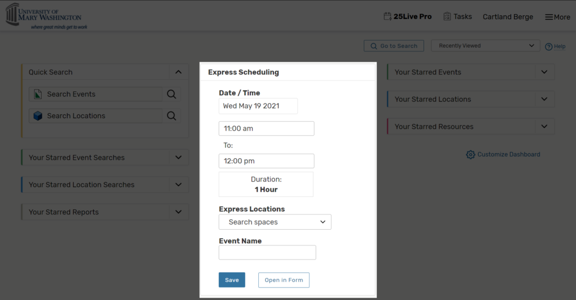The image size is (576, 300).
Task: Click the Search Locations input field
Action: [x=96, y=116]
